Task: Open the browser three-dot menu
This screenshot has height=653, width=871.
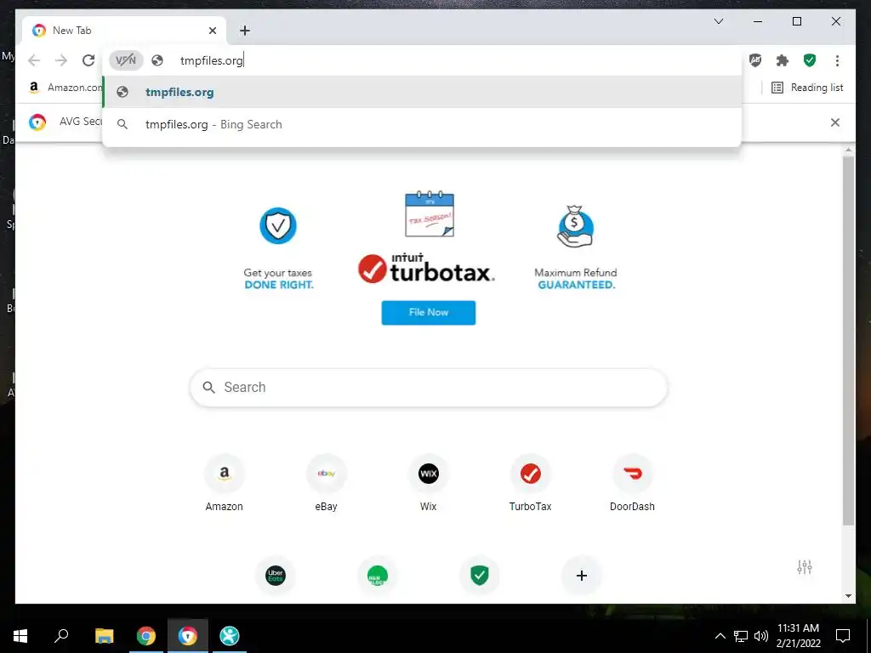Action: 837,60
